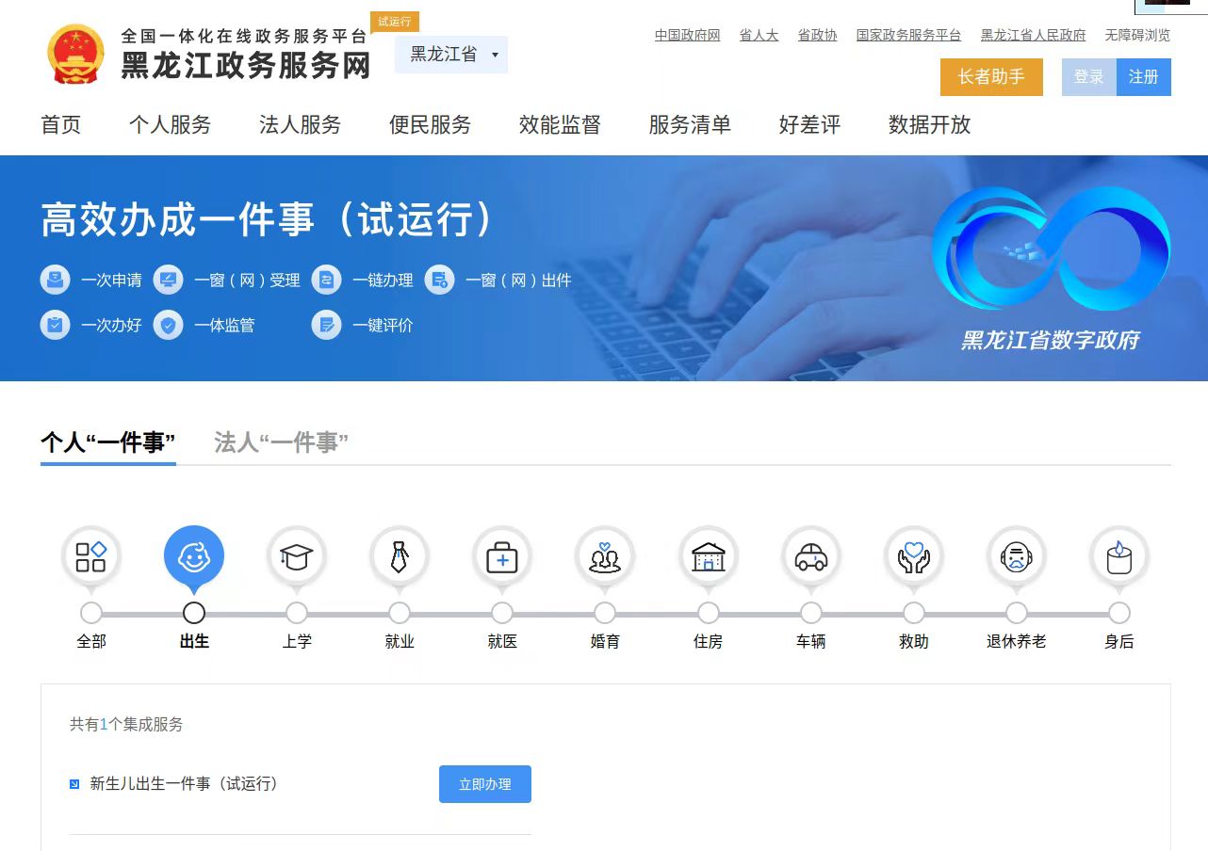Switch to the 法人“一件事” tab
Viewport: 1208px width, 851px height.
point(281,442)
